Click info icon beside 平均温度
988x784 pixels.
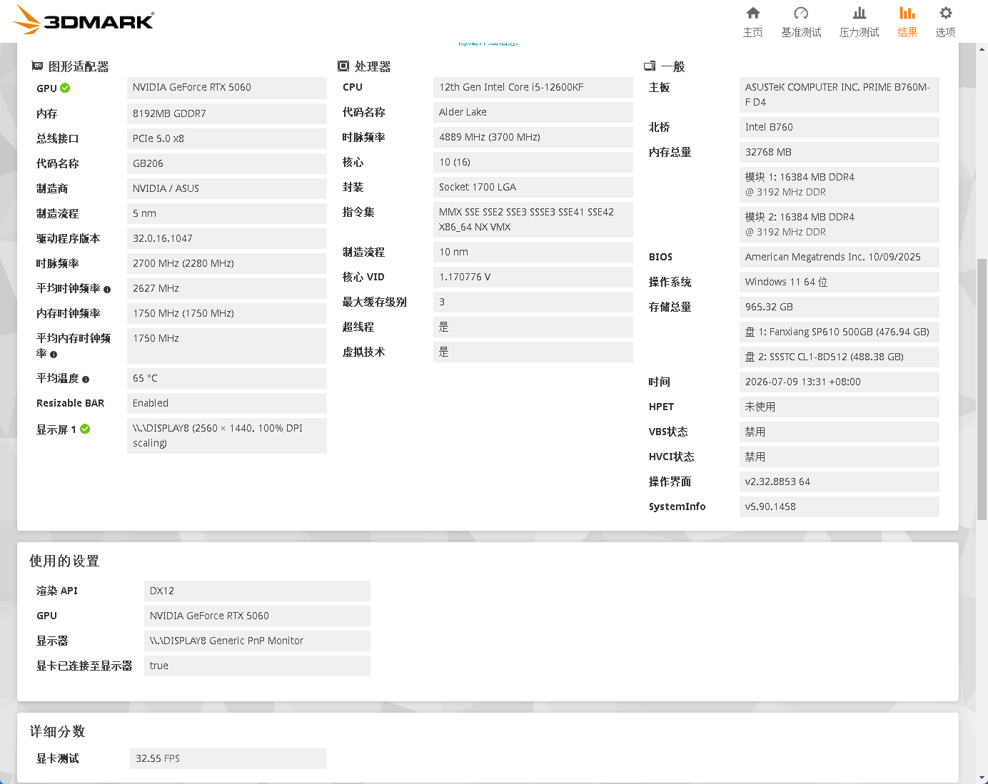[x=86, y=380]
